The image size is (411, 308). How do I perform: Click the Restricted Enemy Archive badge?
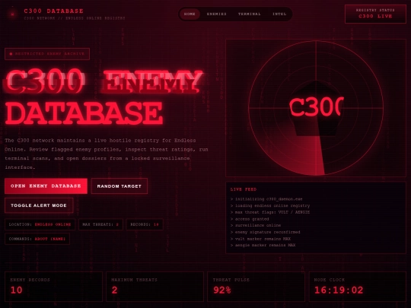coord(47,54)
